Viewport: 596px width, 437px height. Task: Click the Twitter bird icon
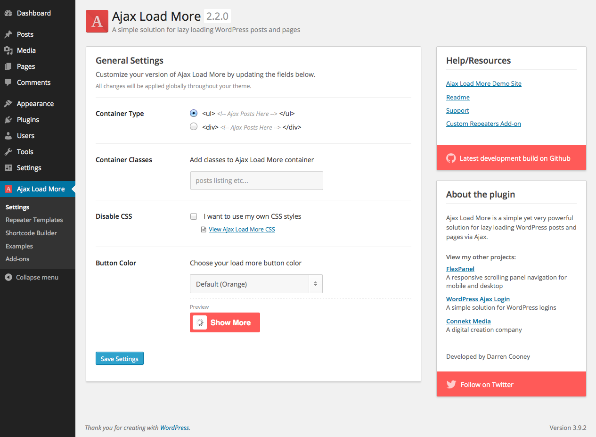[451, 385]
